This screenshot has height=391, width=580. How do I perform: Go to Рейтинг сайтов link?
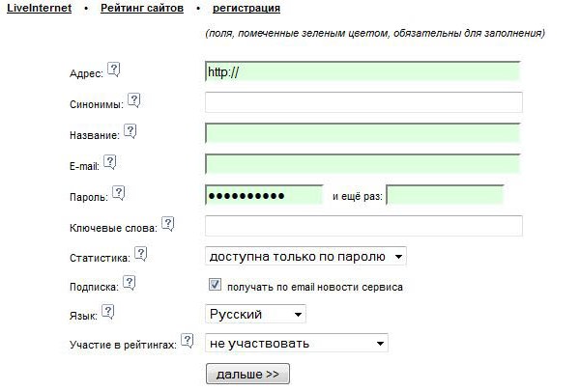click(142, 8)
